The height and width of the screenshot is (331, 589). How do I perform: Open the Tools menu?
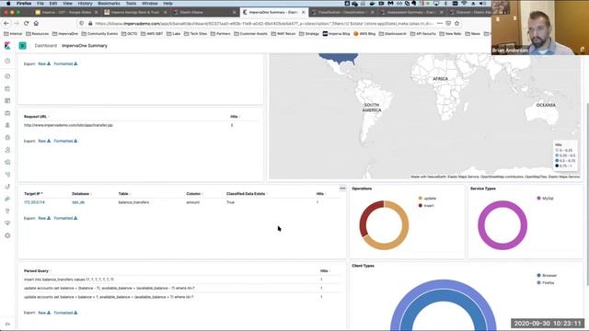(x=131, y=4)
